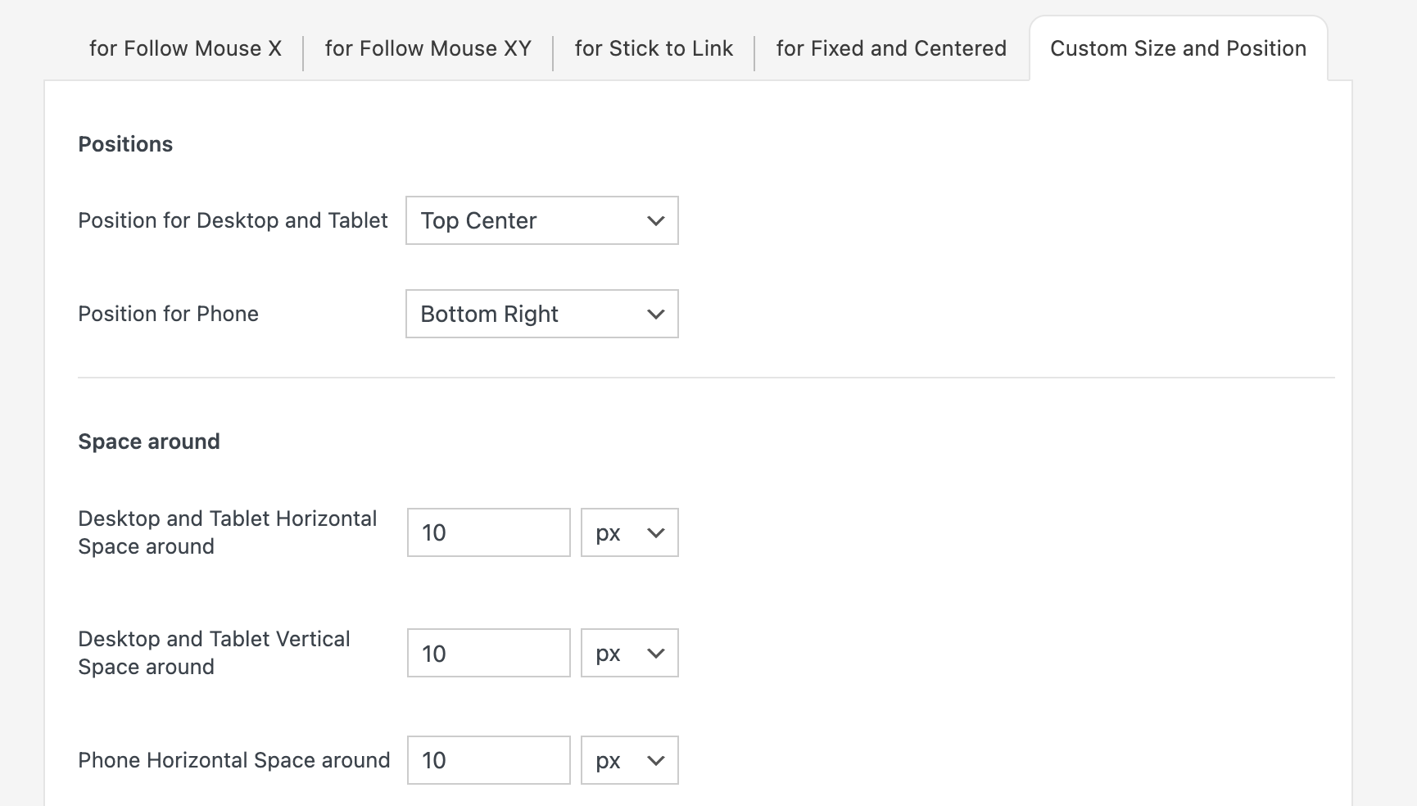This screenshot has width=1417, height=806.
Task: Click the Desktop and Tablet Vertical Space value field
Action: (x=488, y=653)
